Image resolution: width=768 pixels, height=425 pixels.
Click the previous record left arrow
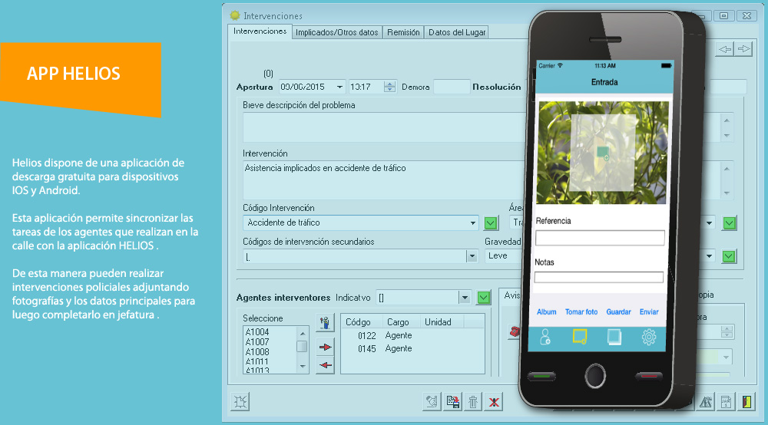[725, 49]
